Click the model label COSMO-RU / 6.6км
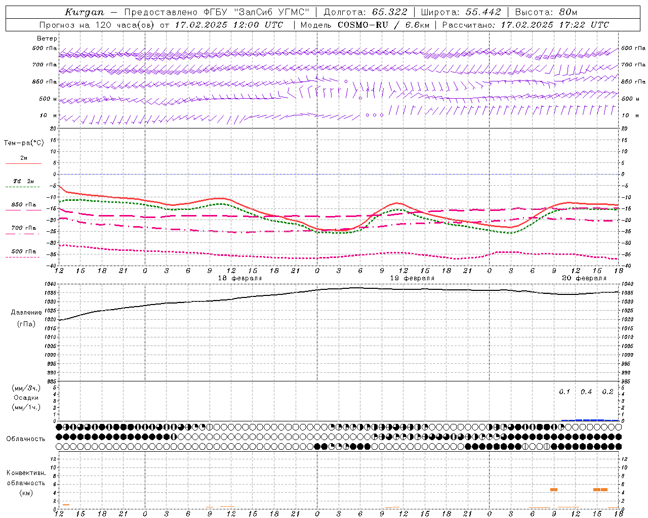Image resolution: width=648 pixels, height=518 pixels. [383, 25]
